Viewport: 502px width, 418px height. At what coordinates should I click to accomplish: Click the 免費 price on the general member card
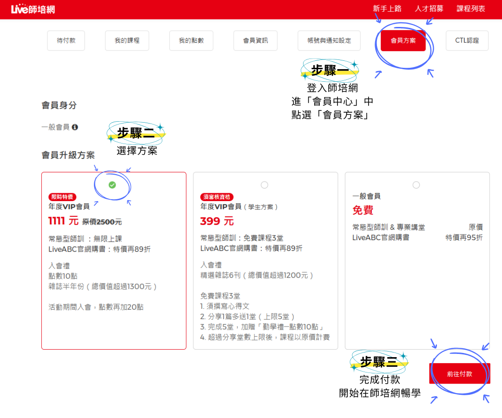[363, 210]
